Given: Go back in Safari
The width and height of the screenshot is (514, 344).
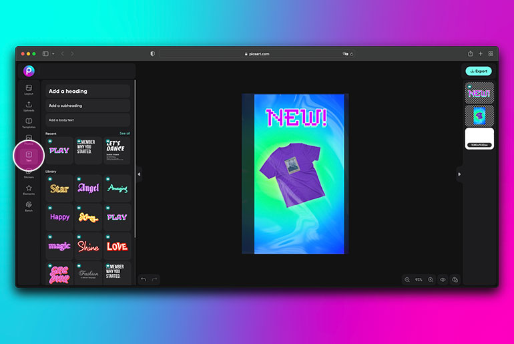Looking at the screenshot, I should click(x=62, y=54).
